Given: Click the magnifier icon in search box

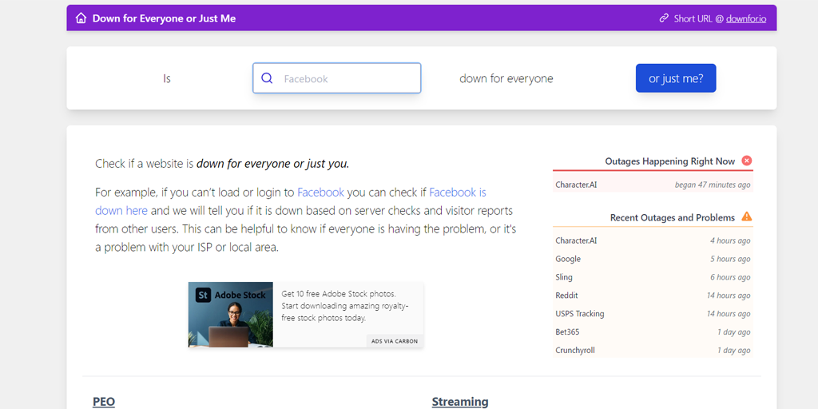Looking at the screenshot, I should pyautogui.click(x=267, y=78).
